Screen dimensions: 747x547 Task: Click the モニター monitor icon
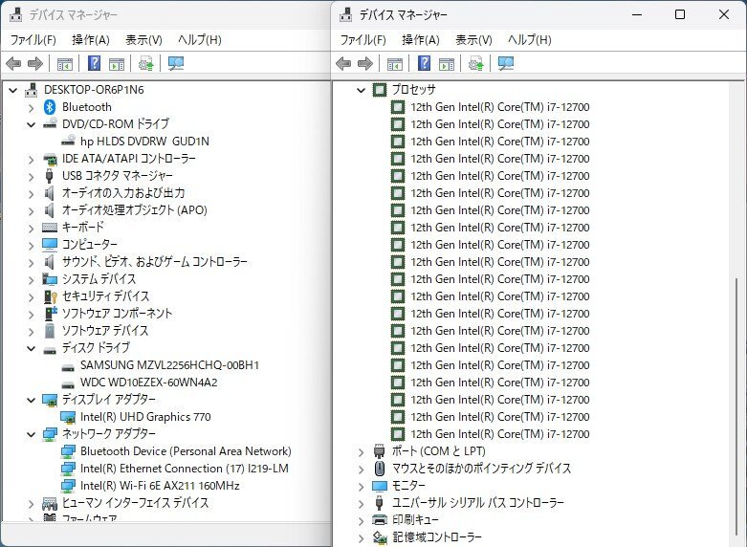coord(379,486)
